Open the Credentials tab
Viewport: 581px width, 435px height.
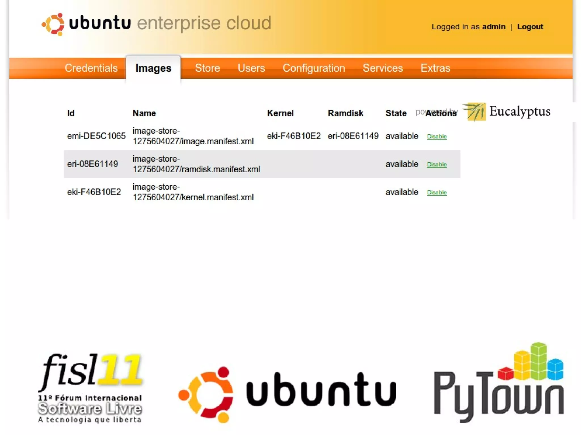point(91,68)
